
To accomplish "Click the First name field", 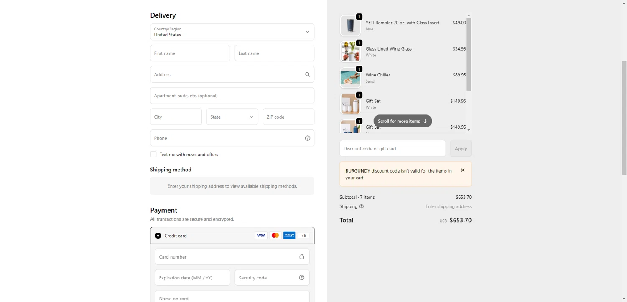I will (190, 53).
